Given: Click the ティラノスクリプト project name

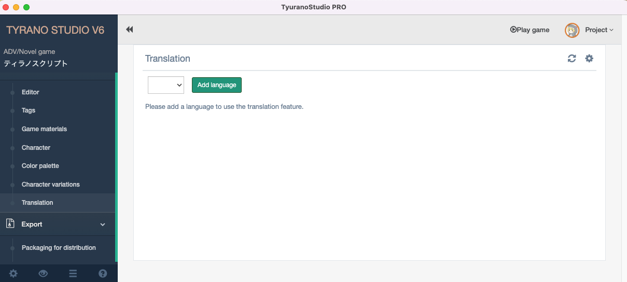Looking at the screenshot, I should pyautogui.click(x=36, y=64).
